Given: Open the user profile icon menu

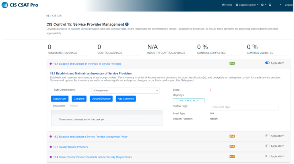Looking at the screenshot, I should [270, 5].
